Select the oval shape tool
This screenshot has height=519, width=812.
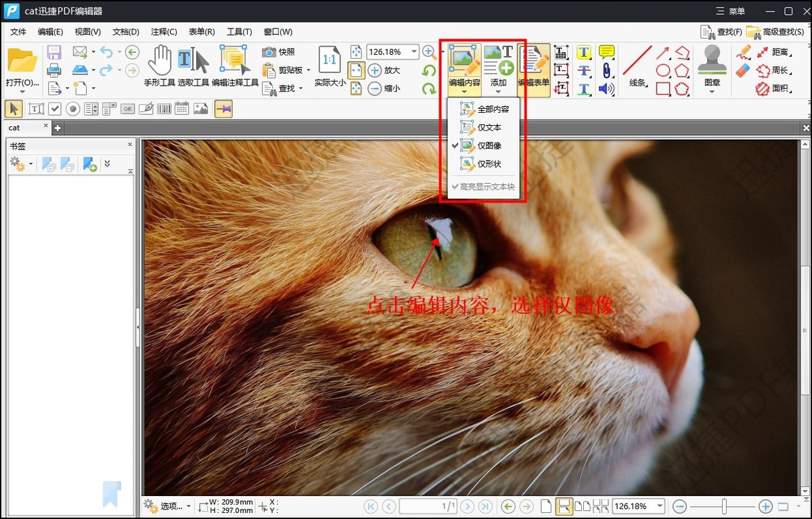tap(663, 70)
